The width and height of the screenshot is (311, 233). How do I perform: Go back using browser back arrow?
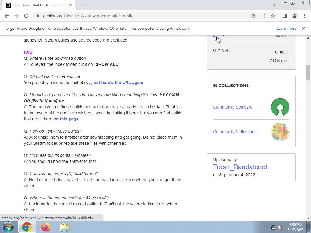pos(7,16)
